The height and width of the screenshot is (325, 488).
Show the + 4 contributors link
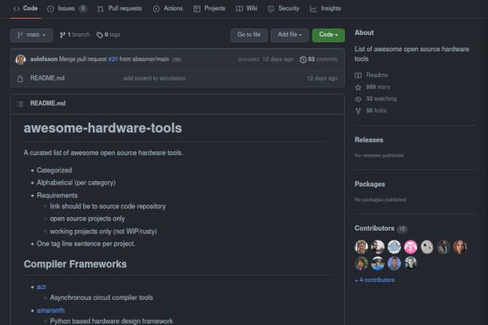coord(374,279)
